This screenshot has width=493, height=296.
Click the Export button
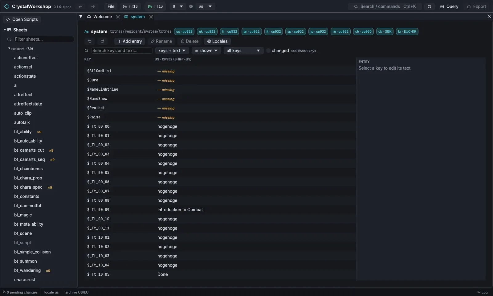click(476, 6)
